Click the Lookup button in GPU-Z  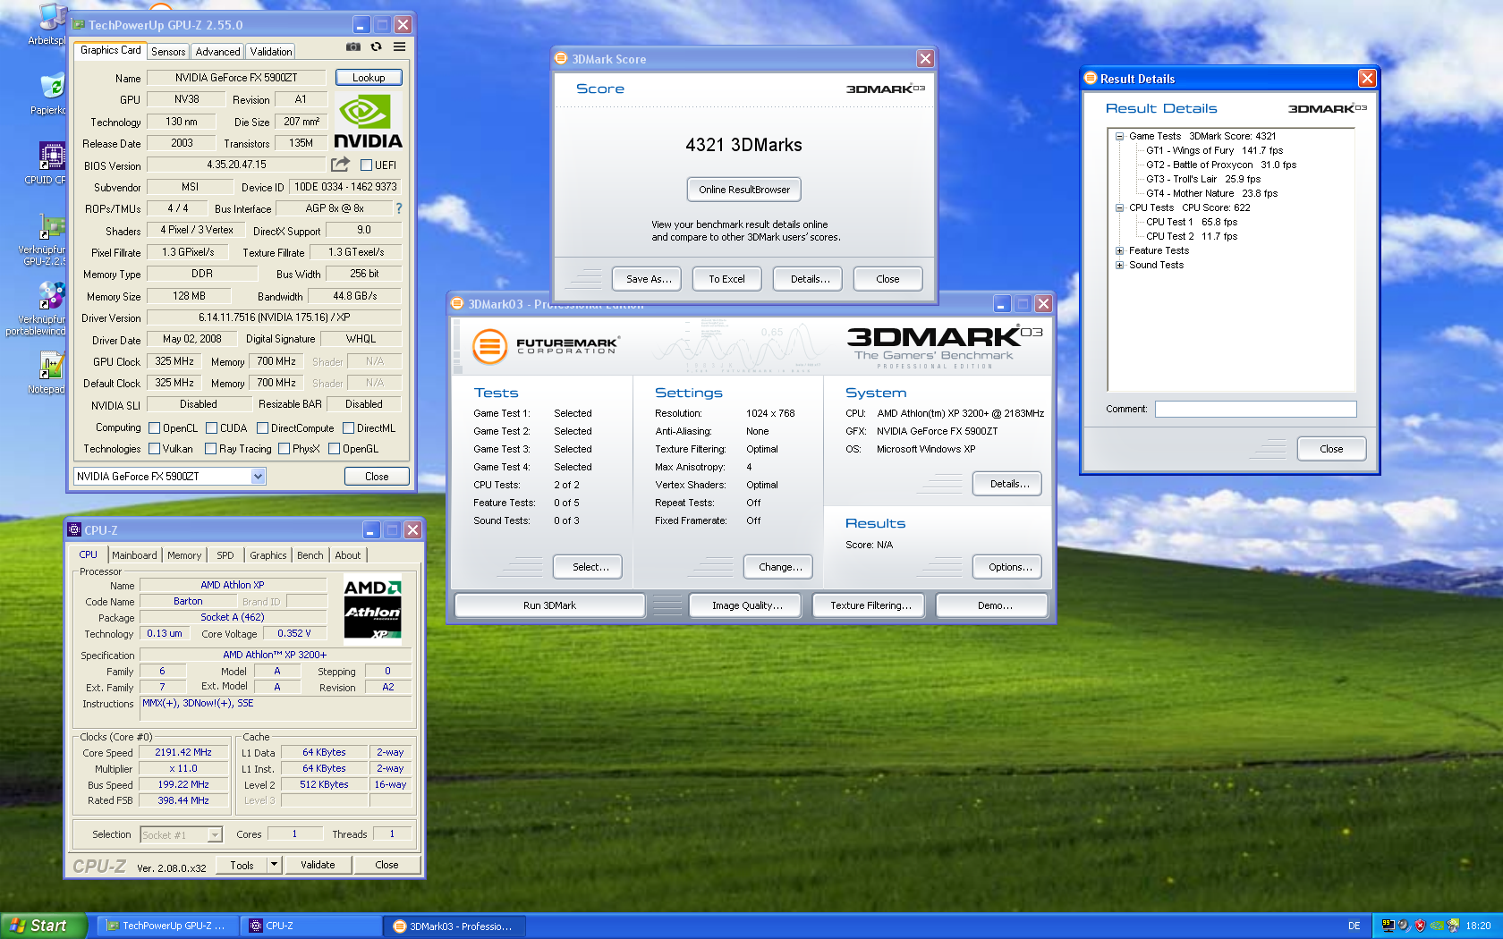pos(369,78)
